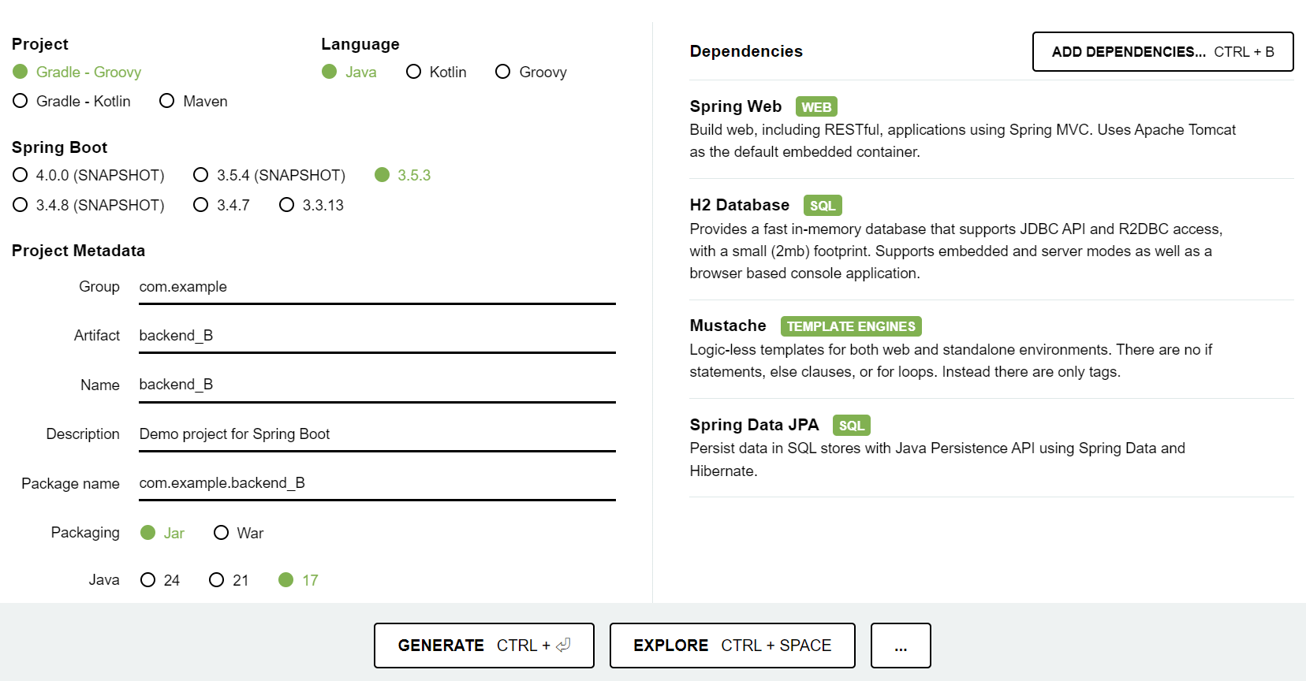This screenshot has height=681, width=1306.
Task: Select Spring Boot 4.0.0 (SNAPSHOT)
Action: [x=88, y=175]
